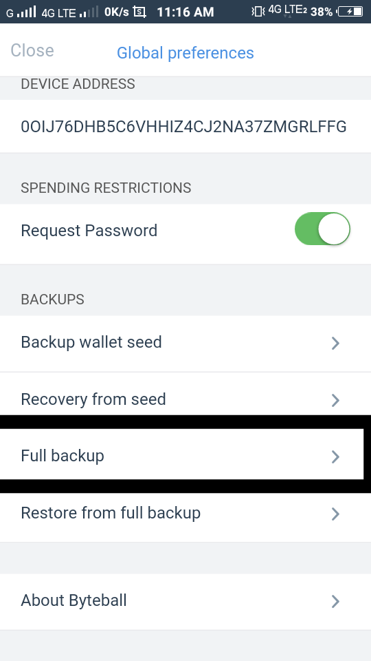Tap the screenshot capture status icon

click(139, 12)
